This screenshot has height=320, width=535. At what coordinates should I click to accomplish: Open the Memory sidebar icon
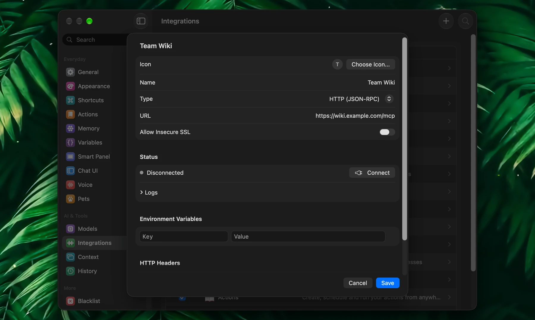[x=70, y=128]
